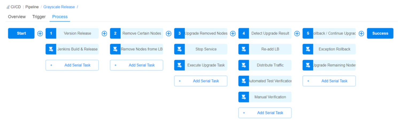Select Upgrade Remaining Nodes task label

point(334,65)
